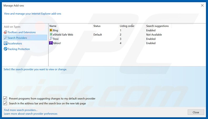Screen dimensions: 208x119
Task: Click the Search Providers magnifier icon
Action: click(6, 38)
